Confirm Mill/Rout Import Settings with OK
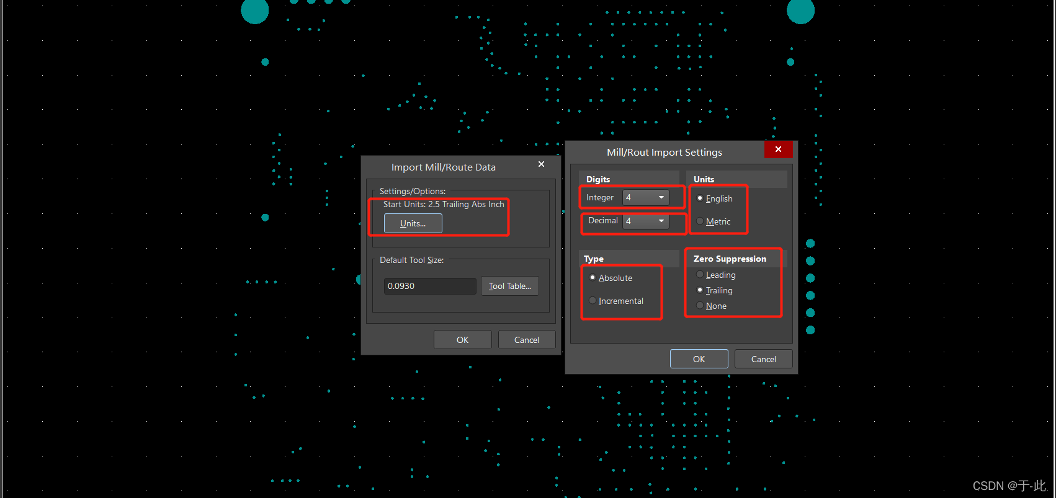1056x498 pixels. (x=699, y=359)
